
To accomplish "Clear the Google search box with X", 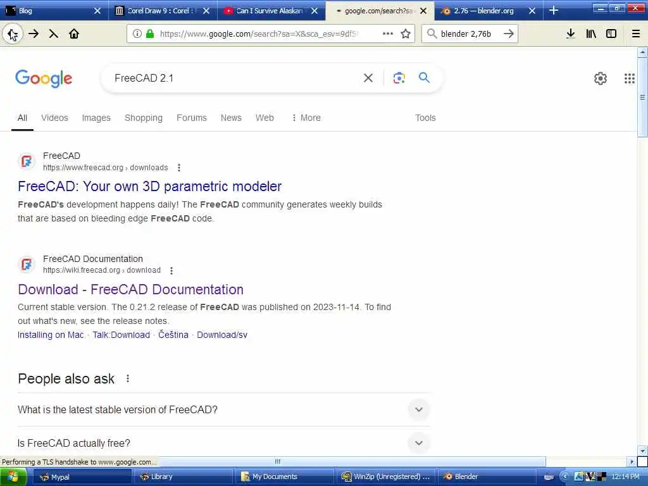I will (368, 78).
